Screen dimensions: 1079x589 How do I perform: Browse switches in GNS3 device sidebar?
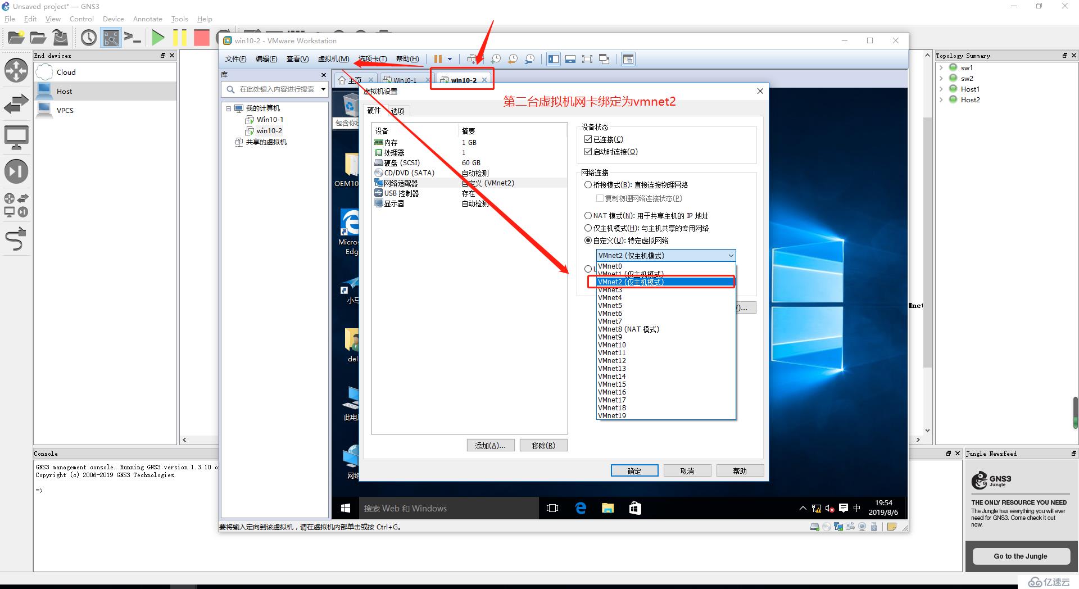[x=16, y=104]
